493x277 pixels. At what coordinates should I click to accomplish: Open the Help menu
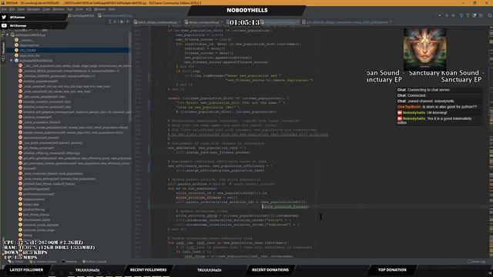coord(112,9)
